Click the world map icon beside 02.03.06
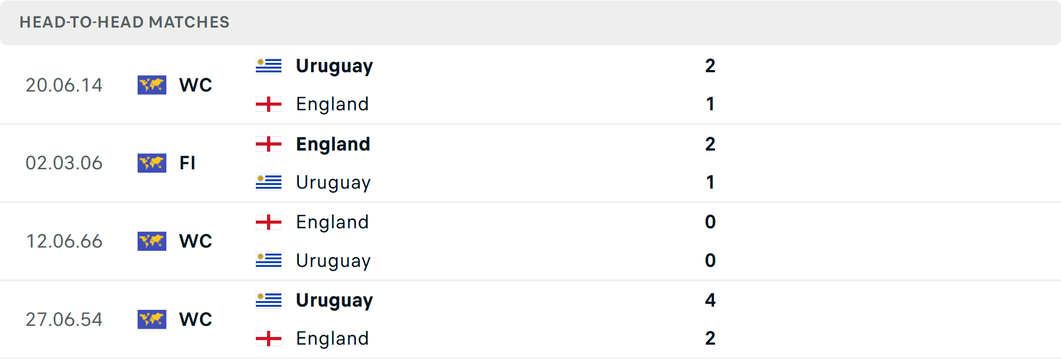This screenshot has height=359, width=1061. [152, 163]
